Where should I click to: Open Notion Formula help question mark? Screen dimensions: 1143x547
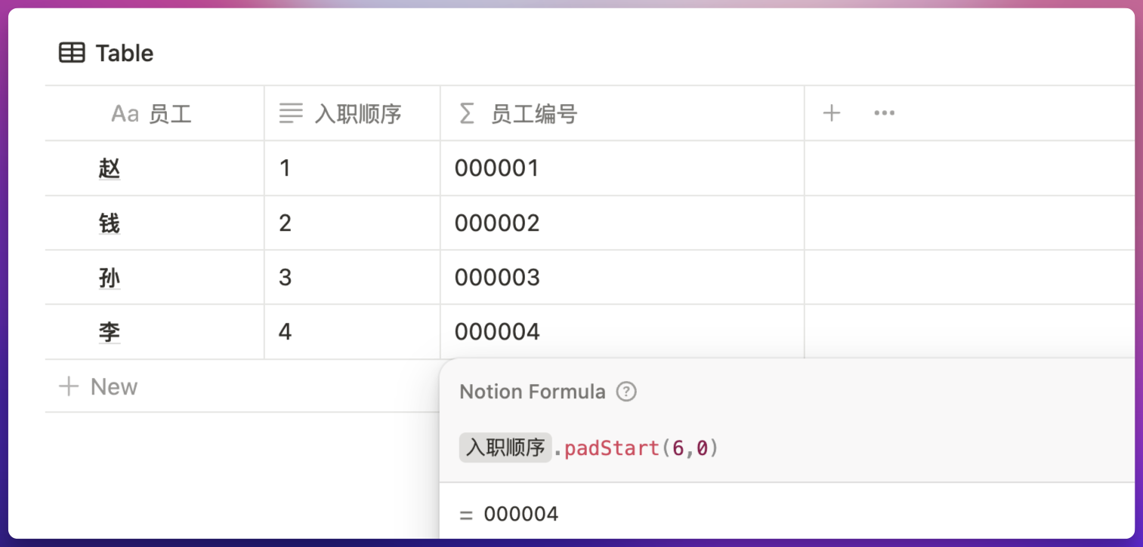coord(626,392)
